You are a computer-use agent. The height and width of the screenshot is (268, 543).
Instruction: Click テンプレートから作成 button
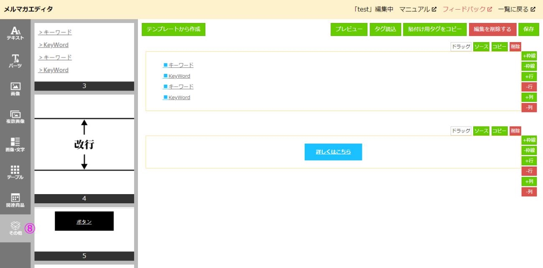tap(173, 29)
